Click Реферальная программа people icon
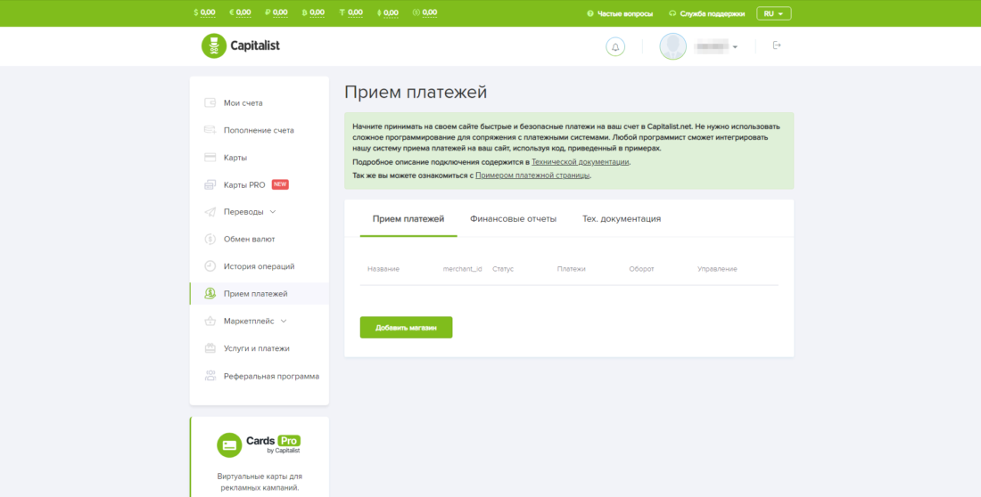Screen dimensions: 981x497 210,376
